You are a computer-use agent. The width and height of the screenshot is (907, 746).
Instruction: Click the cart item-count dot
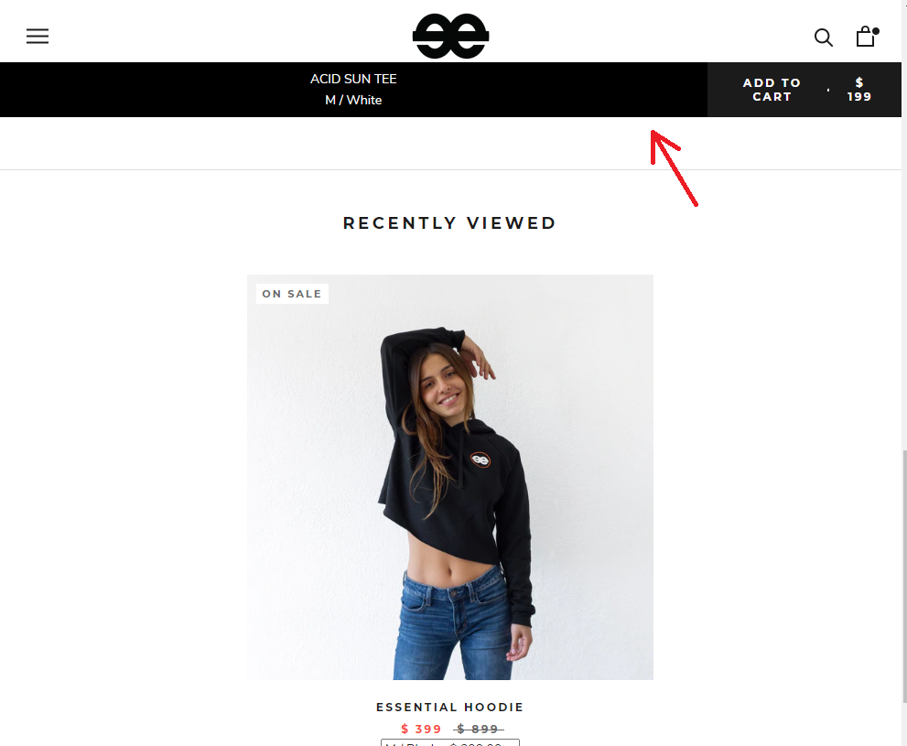(x=876, y=31)
